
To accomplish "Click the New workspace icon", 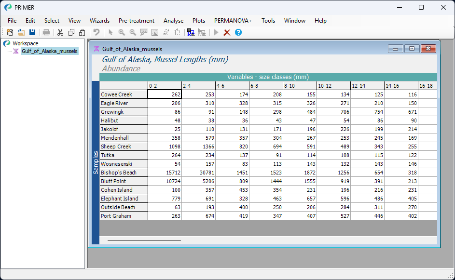I will point(10,32).
